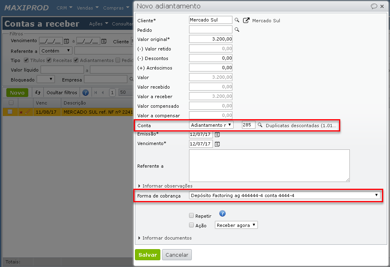Sort by the Descrição column header

[x=97, y=103]
